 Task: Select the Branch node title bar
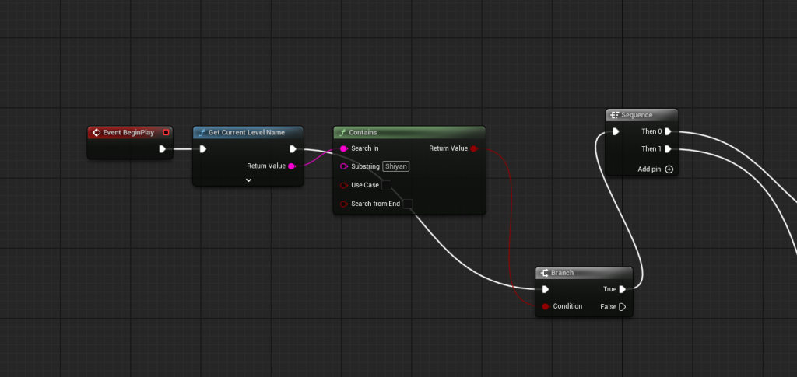[584, 273]
